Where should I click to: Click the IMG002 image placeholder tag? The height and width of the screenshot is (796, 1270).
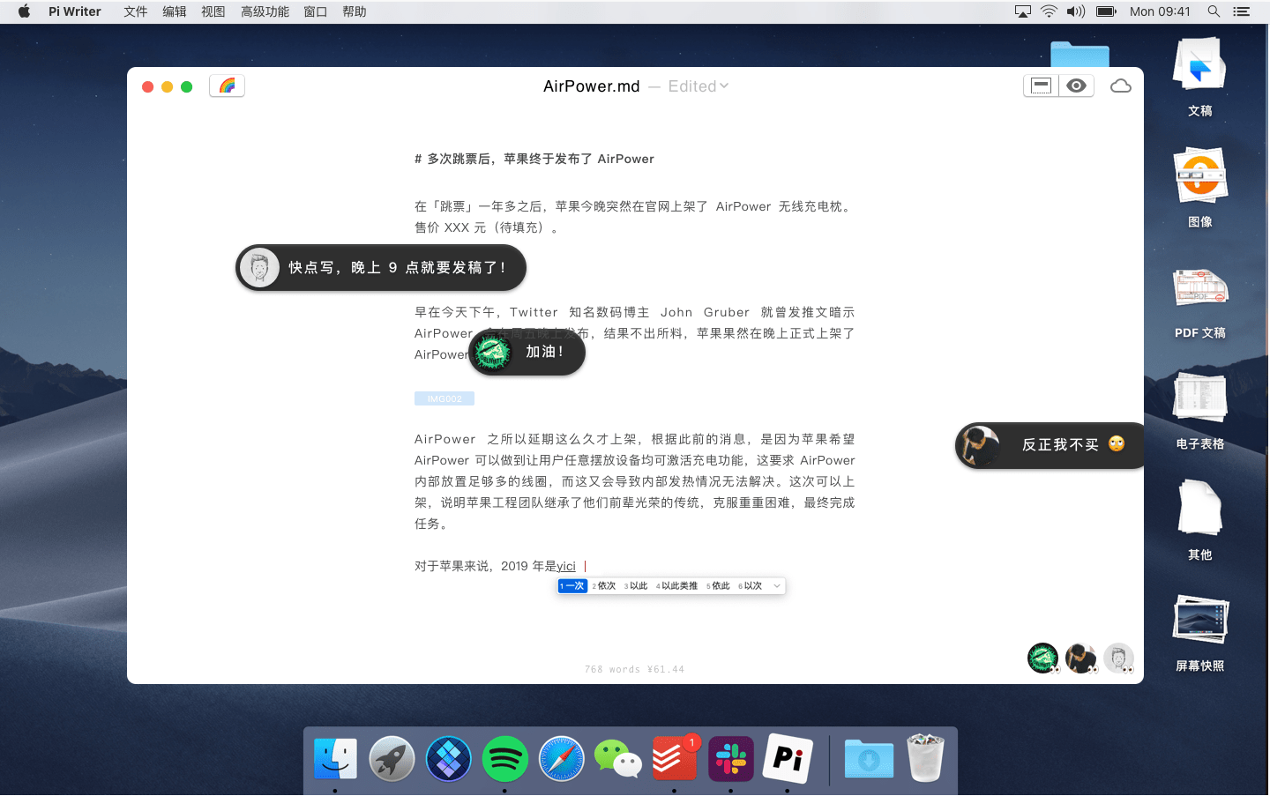coord(444,398)
